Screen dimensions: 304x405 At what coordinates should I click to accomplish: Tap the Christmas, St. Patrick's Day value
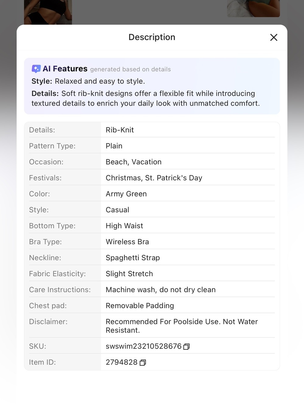[x=154, y=178]
